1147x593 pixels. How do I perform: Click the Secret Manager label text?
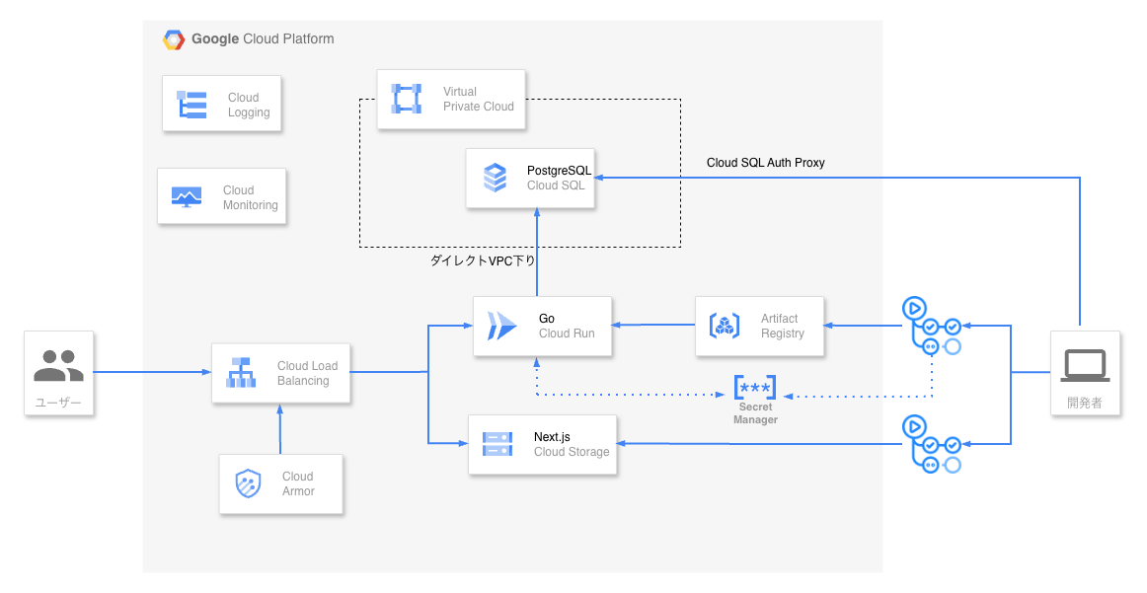click(x=756, y=413)
